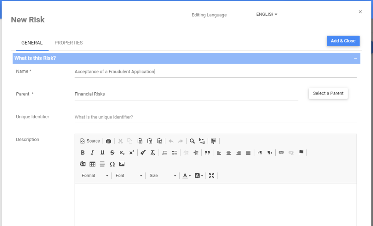Click the Cut scissors icon

pyautogui.click(x=120, y=141)
